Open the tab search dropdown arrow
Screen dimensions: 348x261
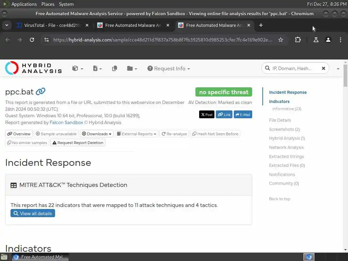(x=7, y=25)
